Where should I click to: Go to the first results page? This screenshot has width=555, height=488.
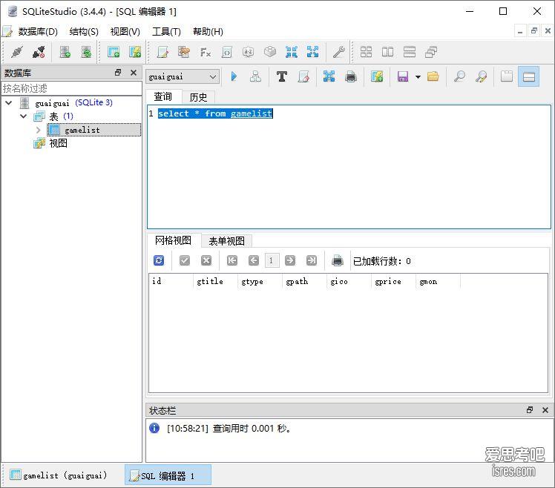tap(231, 261)
